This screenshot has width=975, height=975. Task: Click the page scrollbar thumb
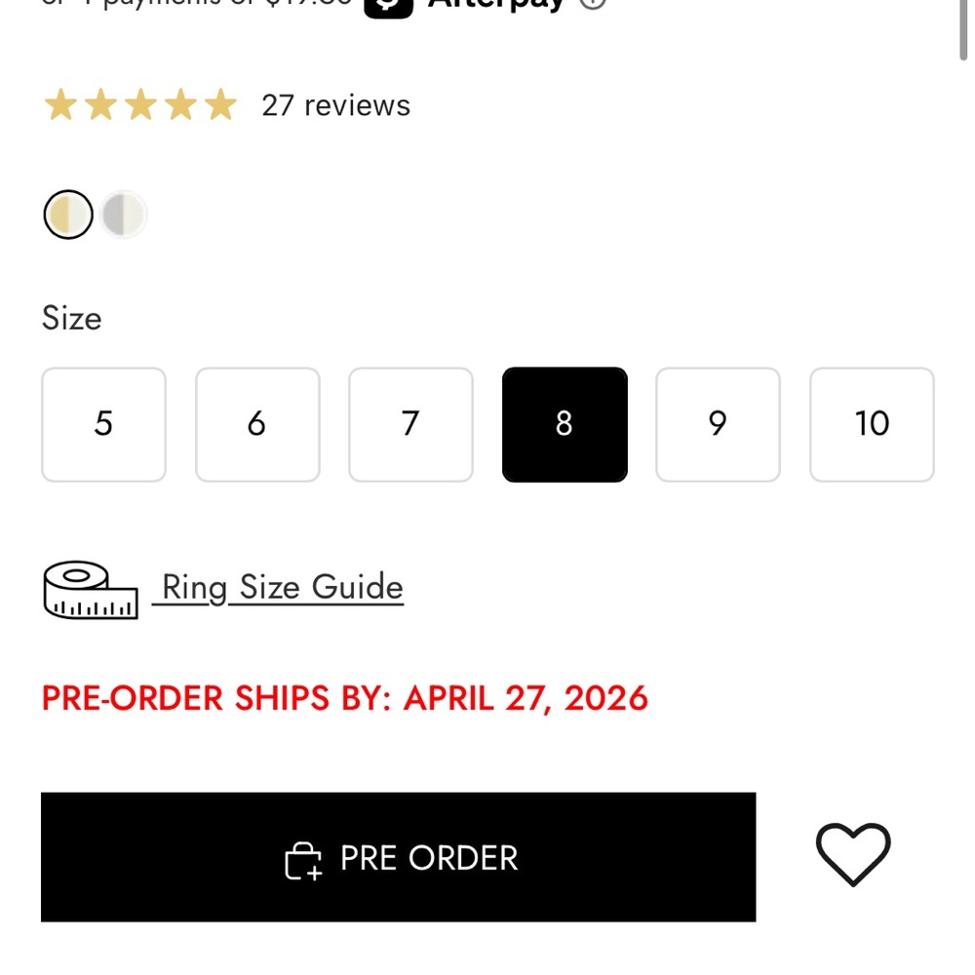965,29
